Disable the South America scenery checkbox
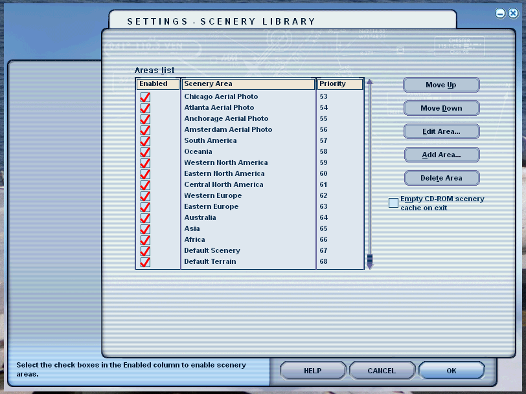The image size is (526, 394). coord(145,141)
